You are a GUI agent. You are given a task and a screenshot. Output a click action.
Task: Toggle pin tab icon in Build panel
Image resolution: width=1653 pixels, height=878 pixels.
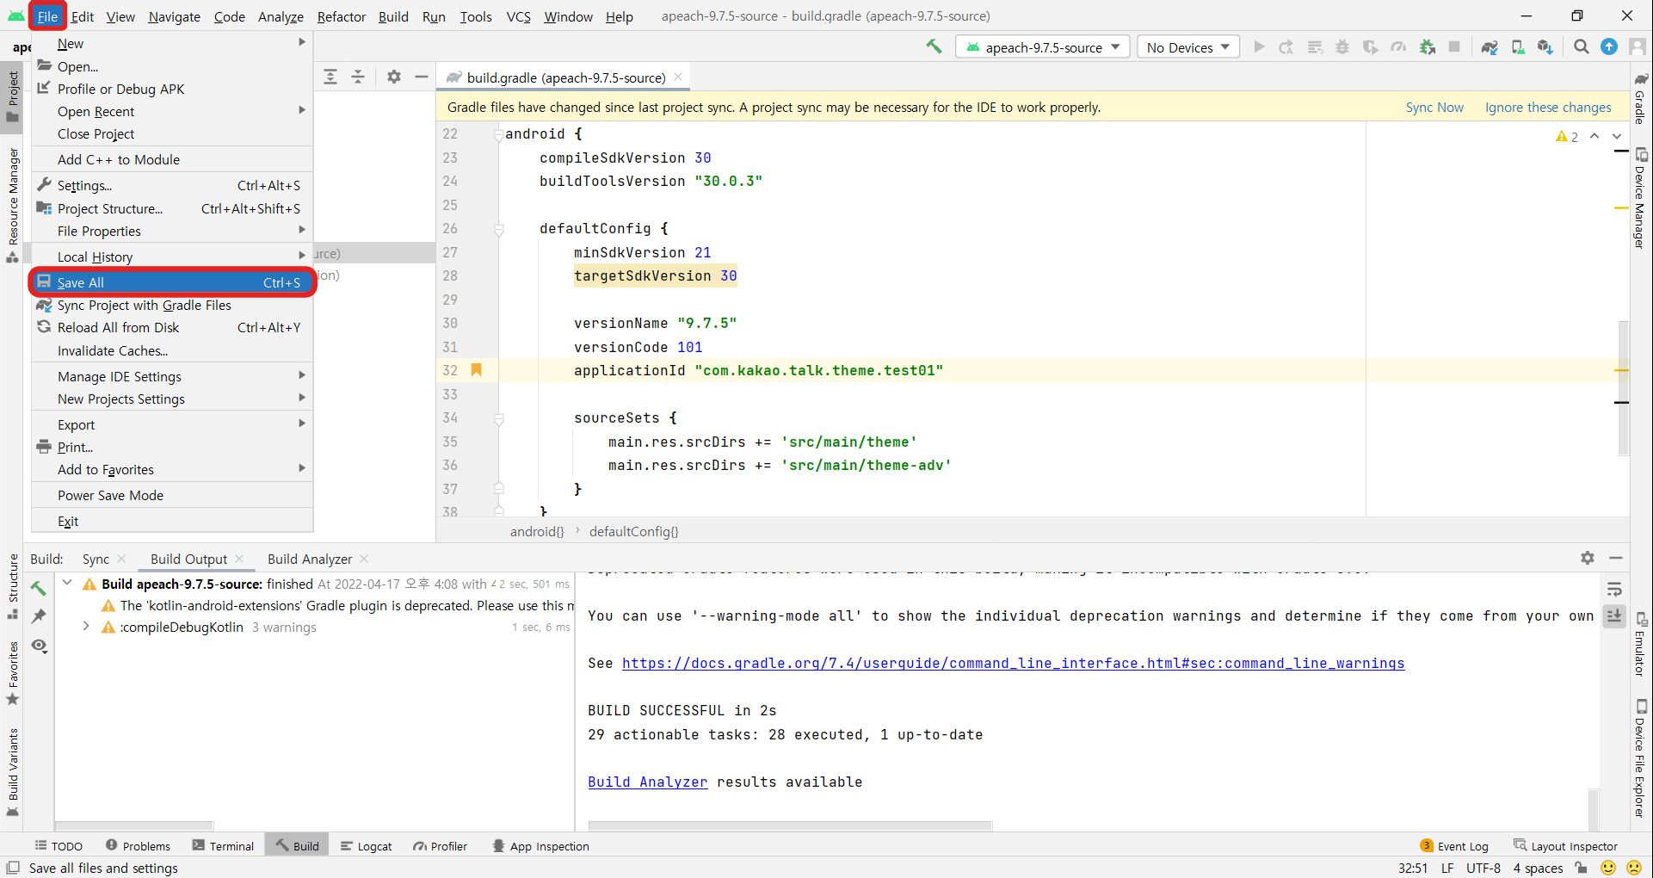pos(39,616)
